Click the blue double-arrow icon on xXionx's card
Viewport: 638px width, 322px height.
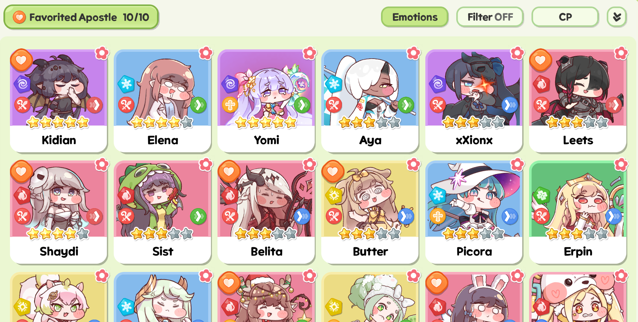(510, 105)
